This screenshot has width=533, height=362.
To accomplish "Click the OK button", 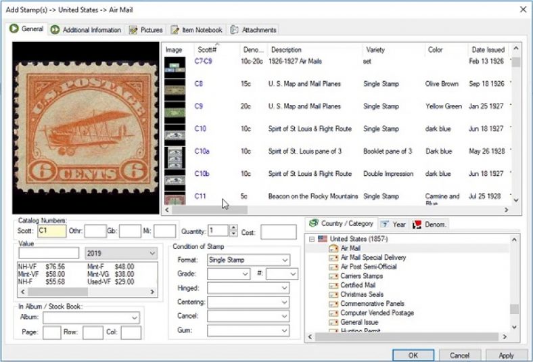I will pos(413,355).
